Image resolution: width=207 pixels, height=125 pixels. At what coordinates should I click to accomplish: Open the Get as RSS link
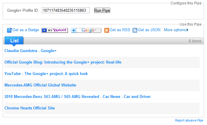pos(120,30)
